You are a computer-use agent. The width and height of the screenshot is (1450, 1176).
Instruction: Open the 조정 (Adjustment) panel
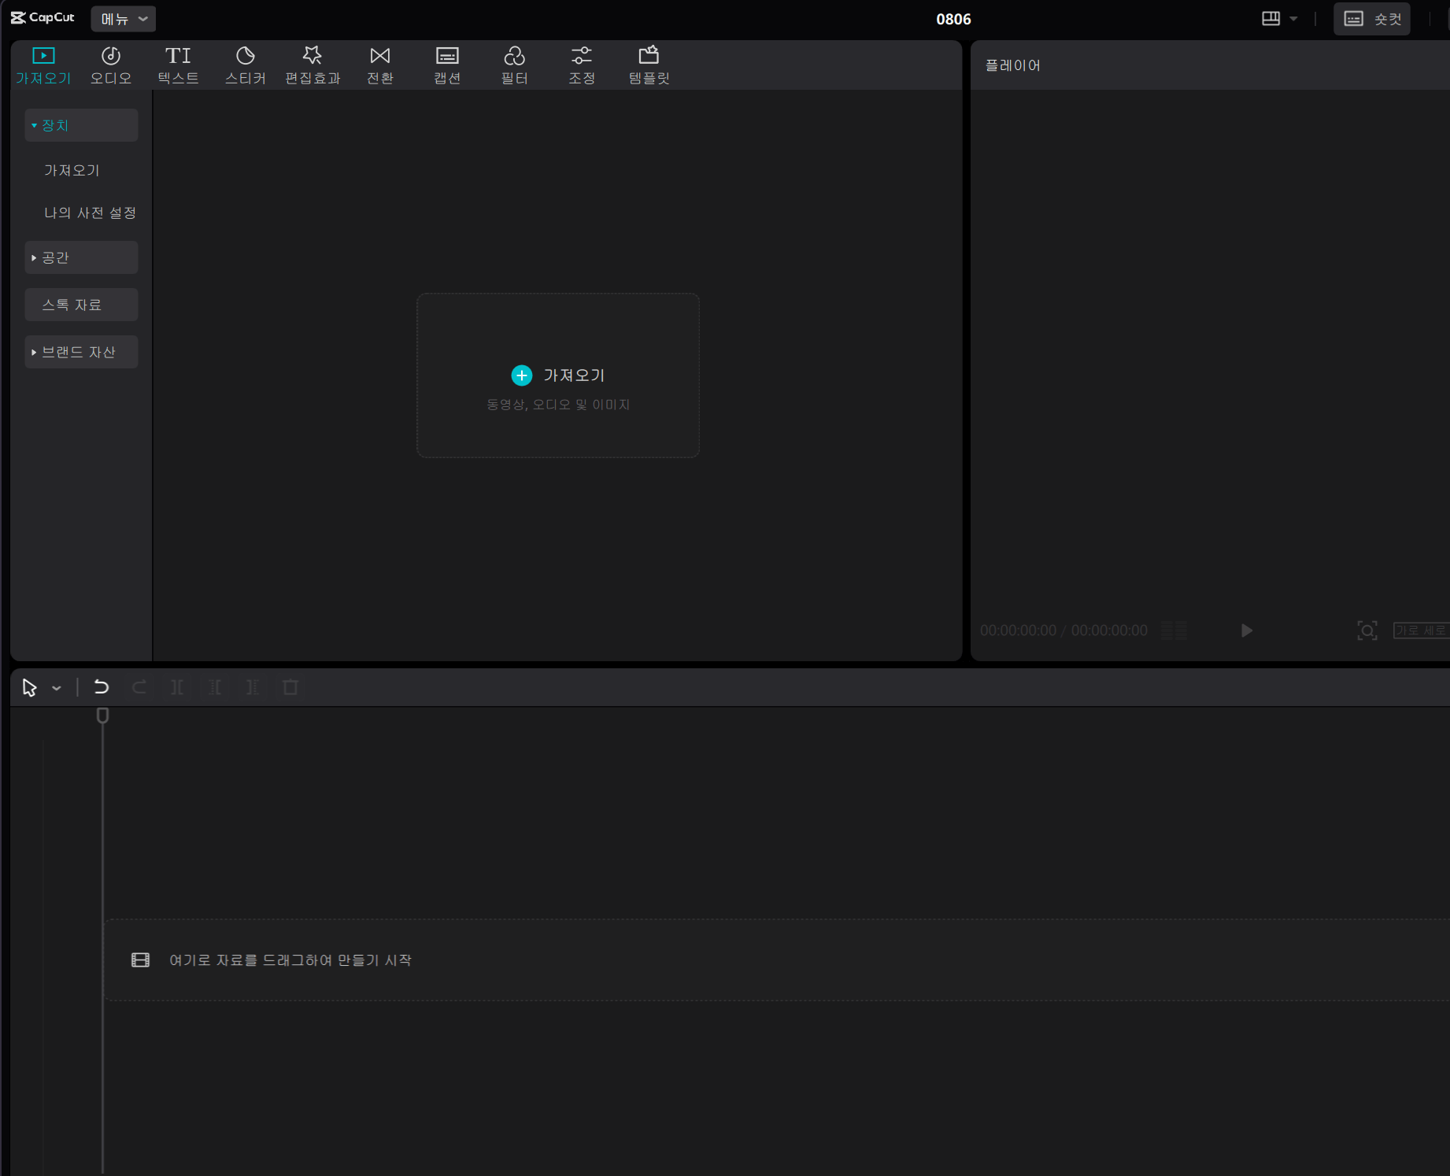click(581, 65)
